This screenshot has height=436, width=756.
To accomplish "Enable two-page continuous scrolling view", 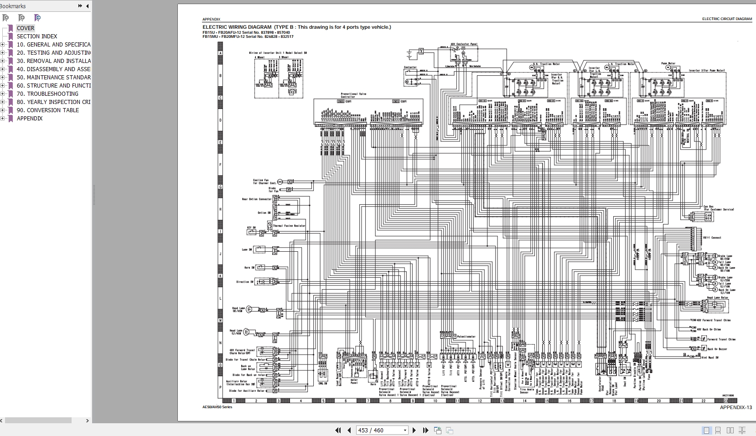I will coord(742,430).
